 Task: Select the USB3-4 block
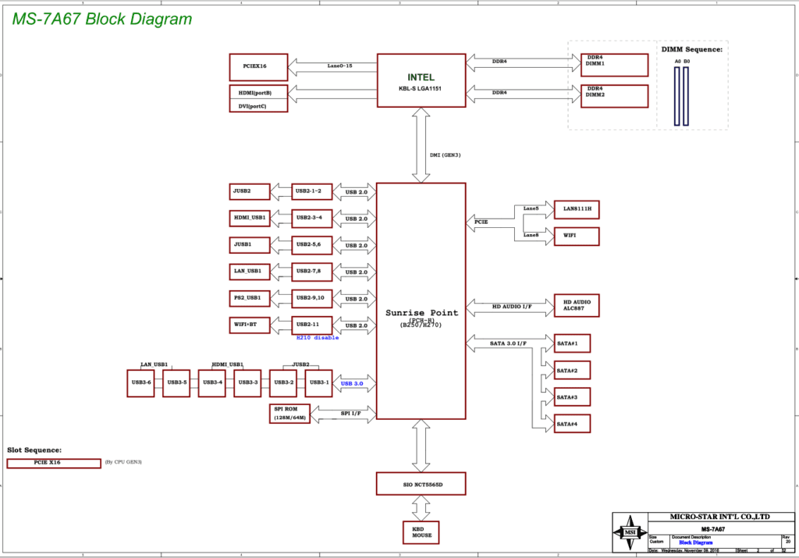[x=212, y=383]
